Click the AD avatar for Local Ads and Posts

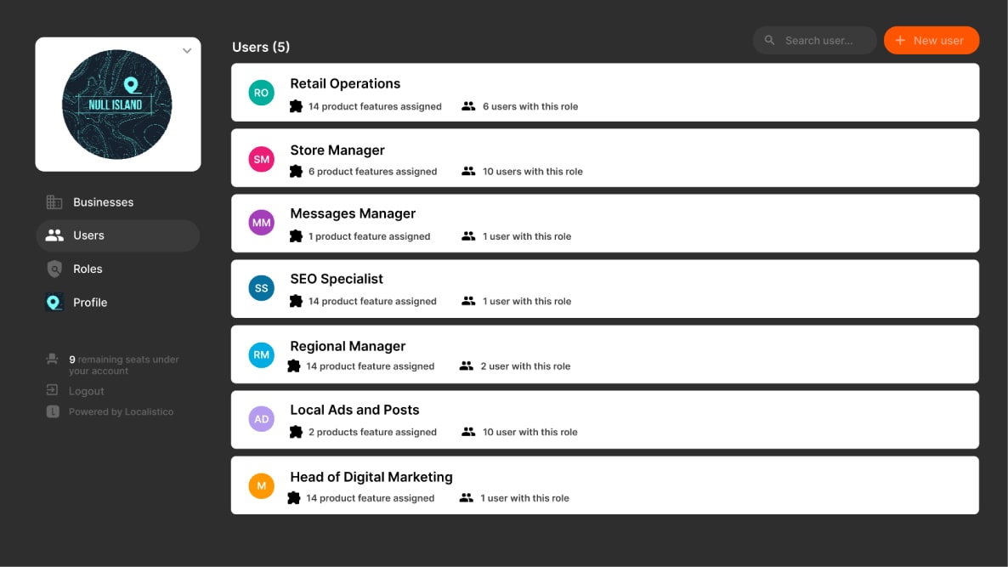261,419
